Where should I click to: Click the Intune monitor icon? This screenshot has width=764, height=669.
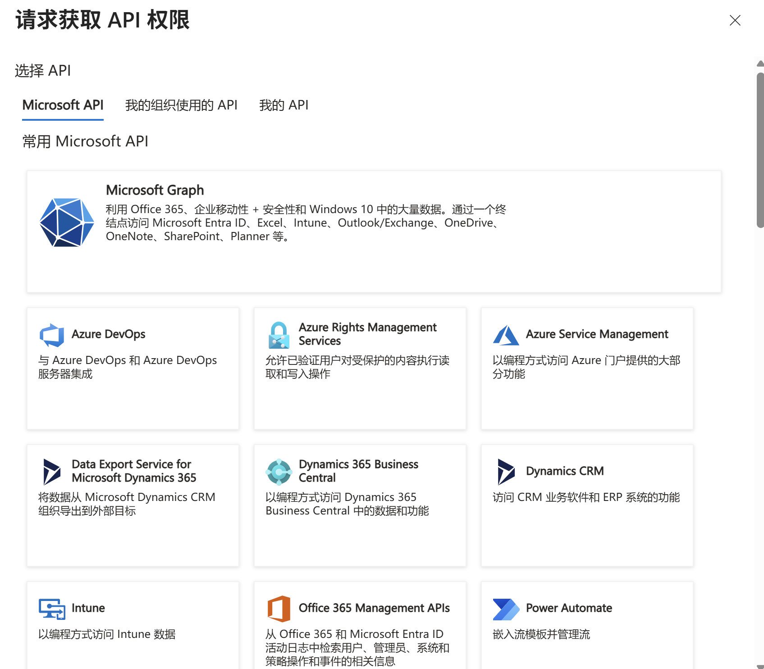click(x=52, y=609)
